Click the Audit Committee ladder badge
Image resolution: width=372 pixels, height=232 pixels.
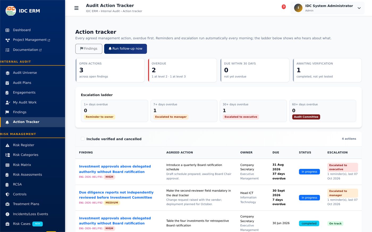pos(306,117)
